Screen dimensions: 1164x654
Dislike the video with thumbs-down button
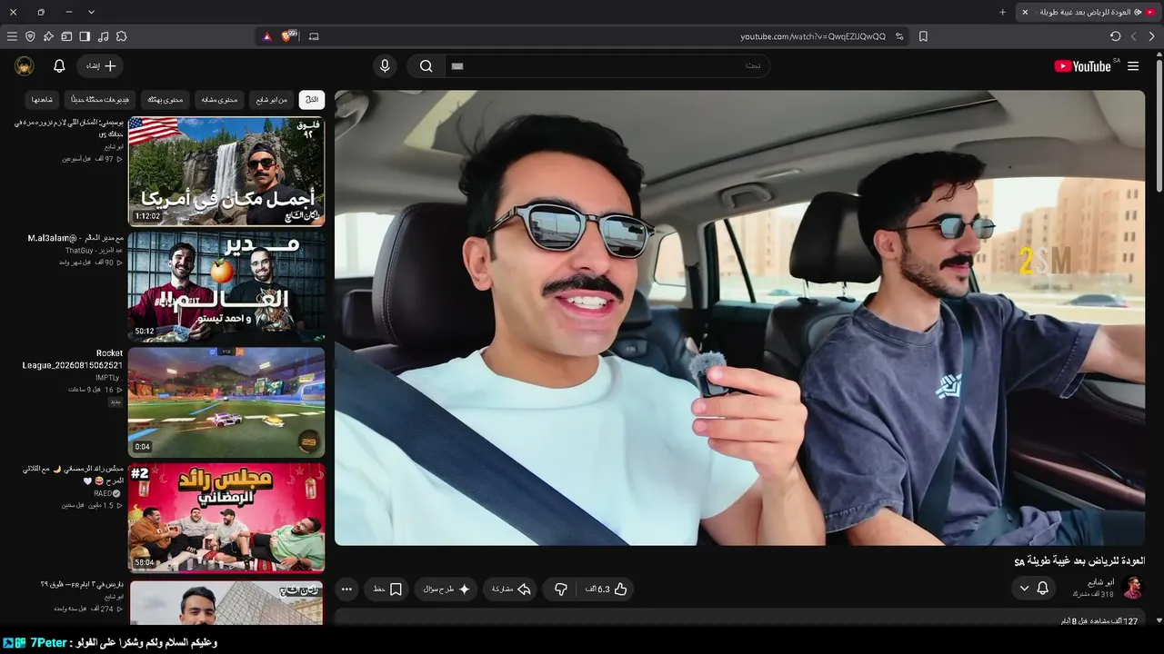tap(561, 590)
